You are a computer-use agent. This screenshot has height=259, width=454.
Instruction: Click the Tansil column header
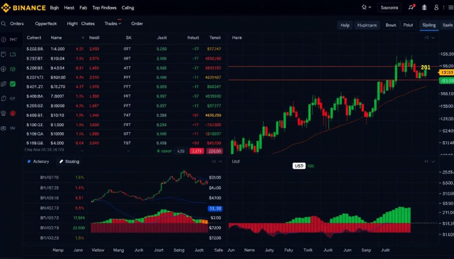pyautogui.click(x=215, y=38)
